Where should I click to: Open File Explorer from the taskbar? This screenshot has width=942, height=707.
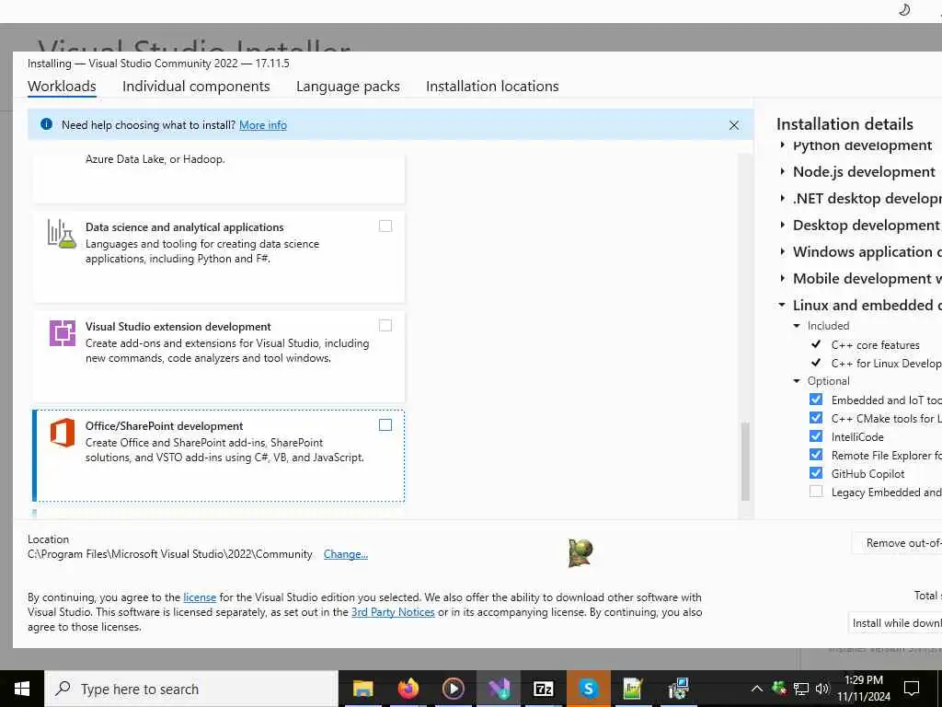(x=362, y=689)
